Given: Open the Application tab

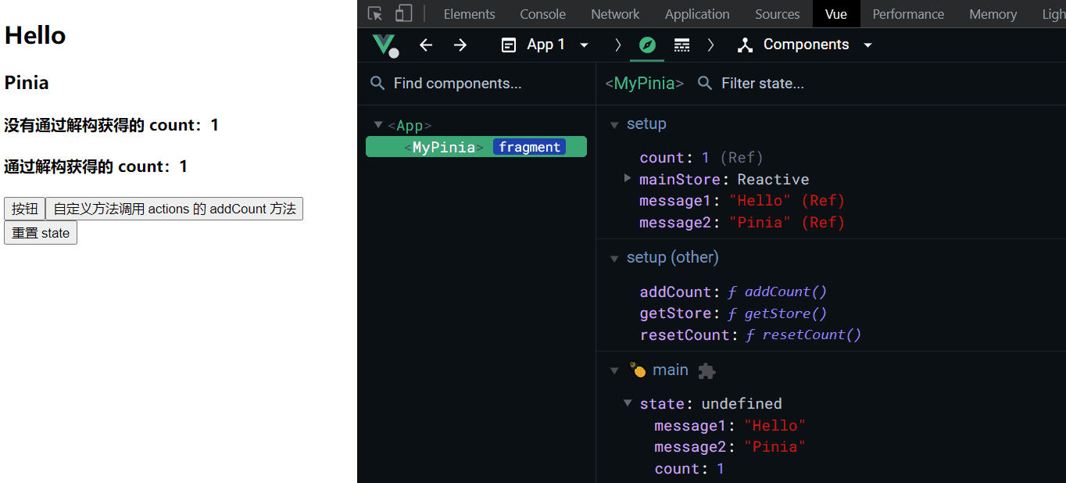Looking at the screenshot, I should tap(697, 14).
